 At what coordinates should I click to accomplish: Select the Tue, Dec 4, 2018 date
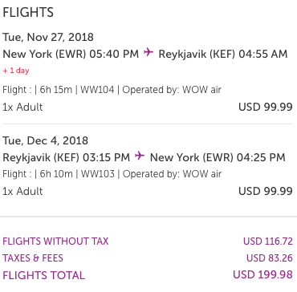click(x=46, y=140)
